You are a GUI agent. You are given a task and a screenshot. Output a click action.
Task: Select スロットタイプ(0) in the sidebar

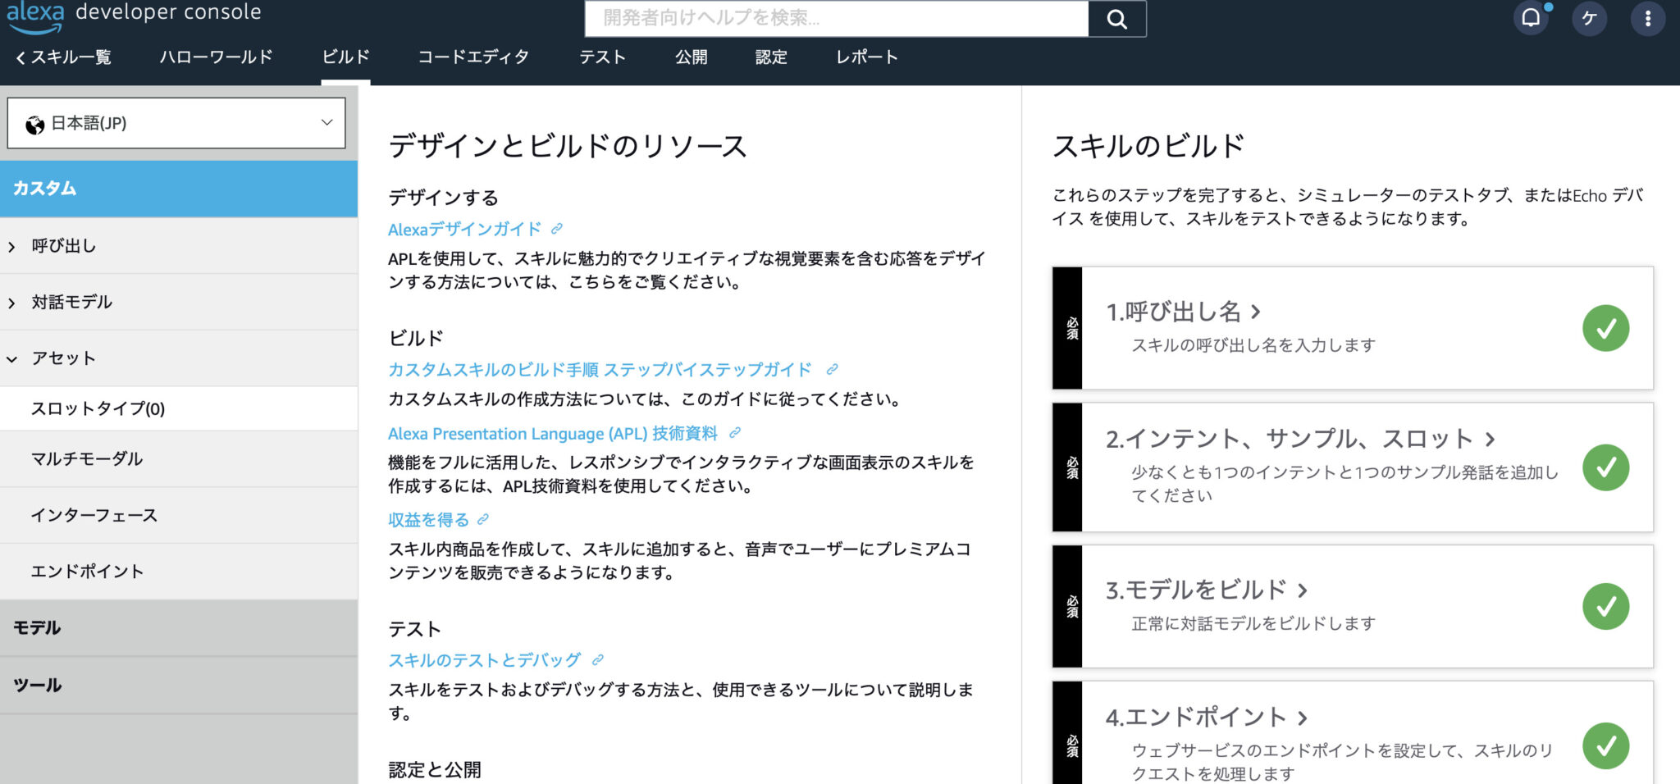(x=97, y=408)
